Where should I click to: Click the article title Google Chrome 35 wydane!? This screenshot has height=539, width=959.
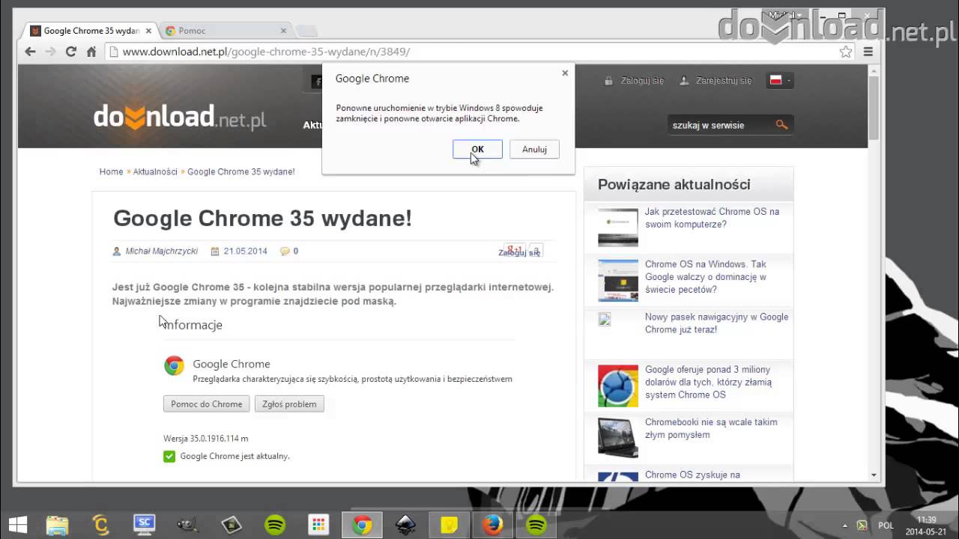click(x=262, y=219)
